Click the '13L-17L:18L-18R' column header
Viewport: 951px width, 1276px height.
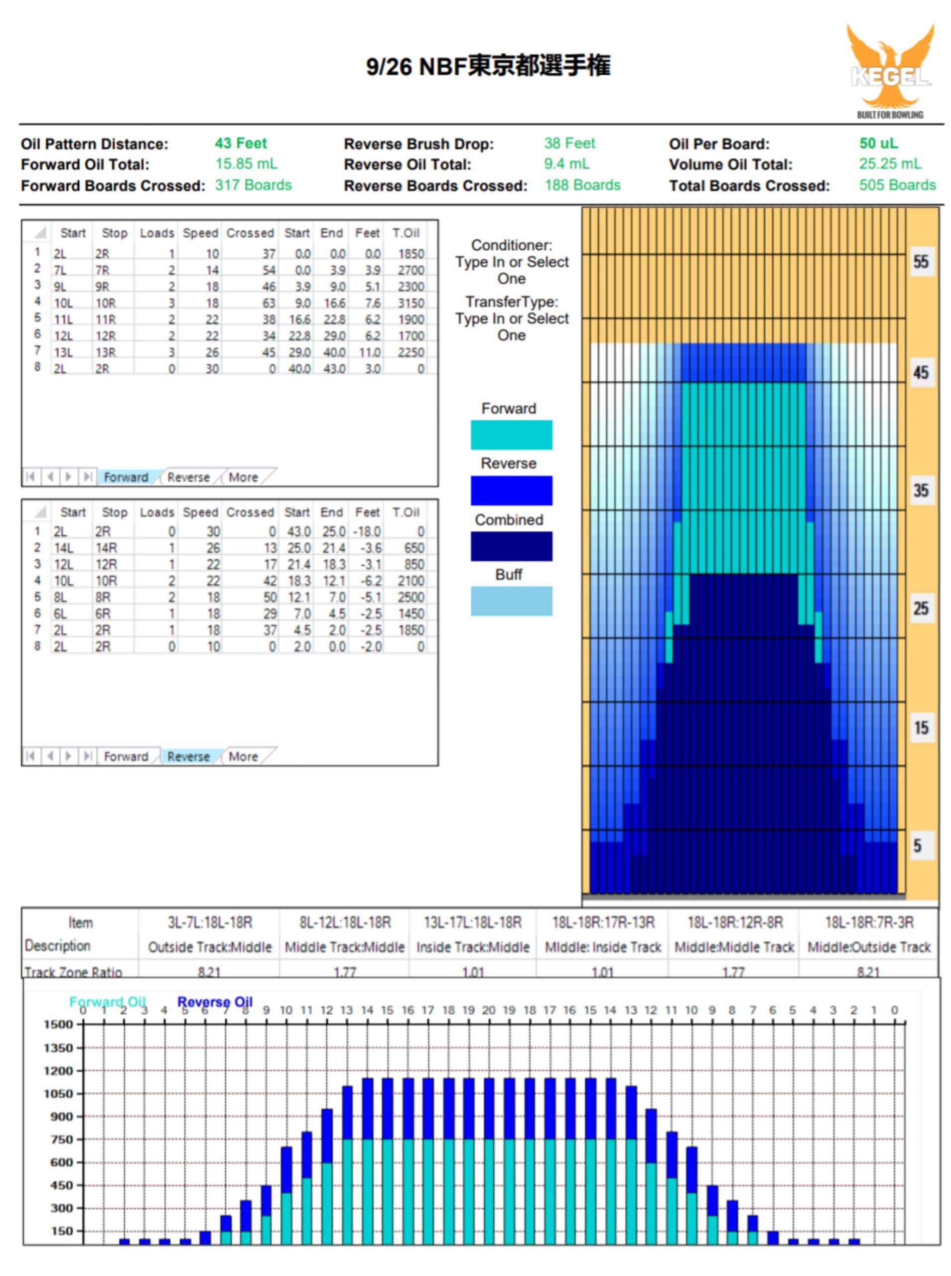tap(473, 923)
